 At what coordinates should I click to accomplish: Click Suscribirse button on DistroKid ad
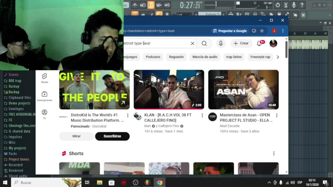[x=112, y=136]
